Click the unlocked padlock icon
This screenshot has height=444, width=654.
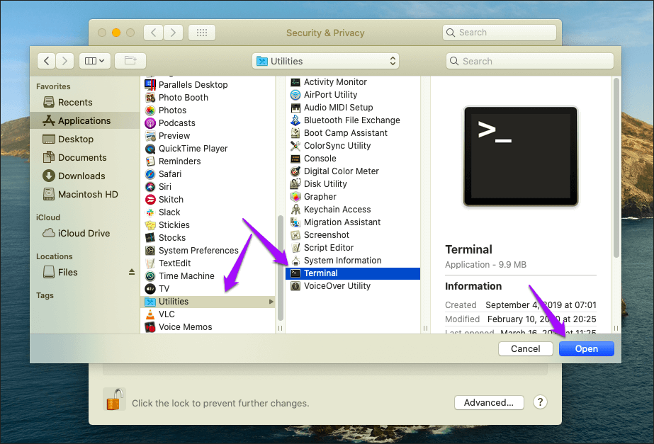pos(114,399)
